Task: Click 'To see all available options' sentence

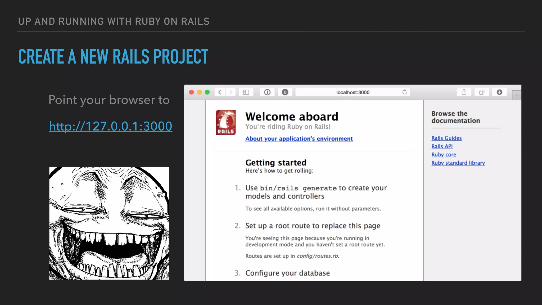Action: (x=313, y=209)
